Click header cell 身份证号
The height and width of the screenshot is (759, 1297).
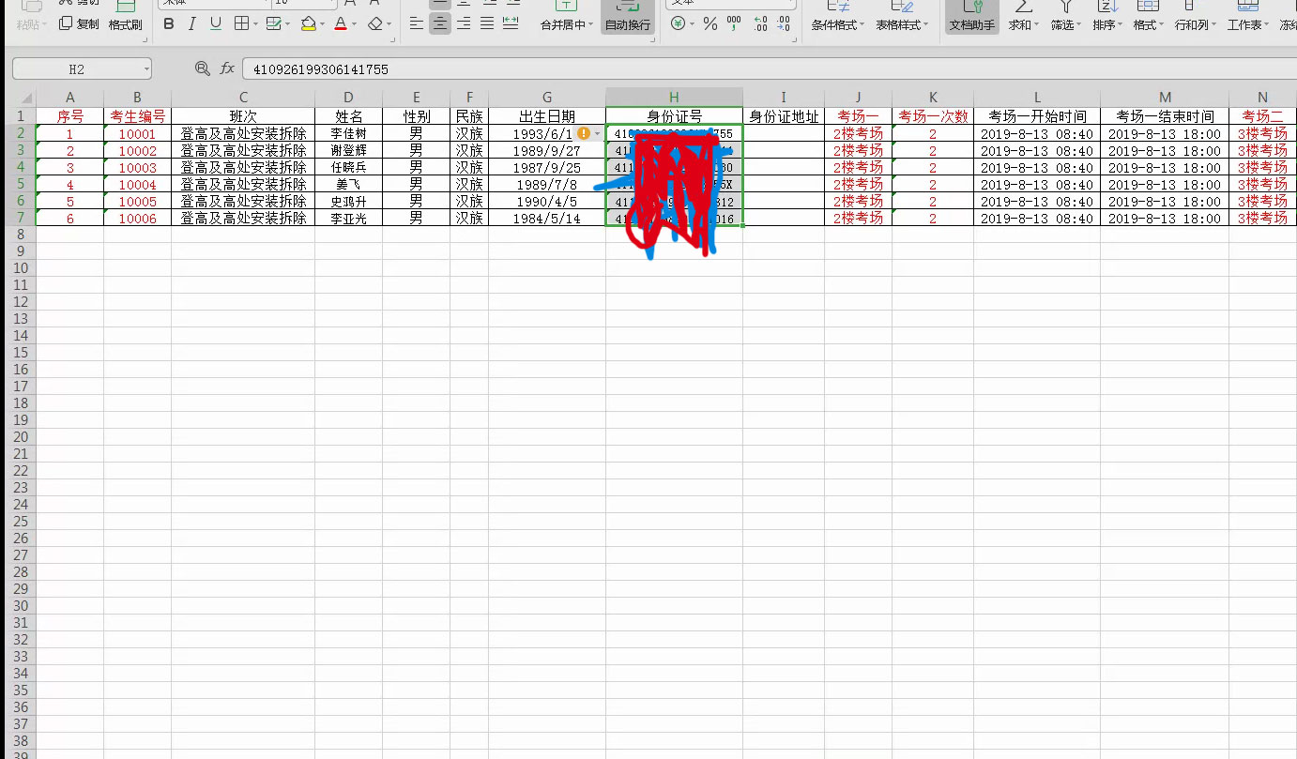click(674, 116)
